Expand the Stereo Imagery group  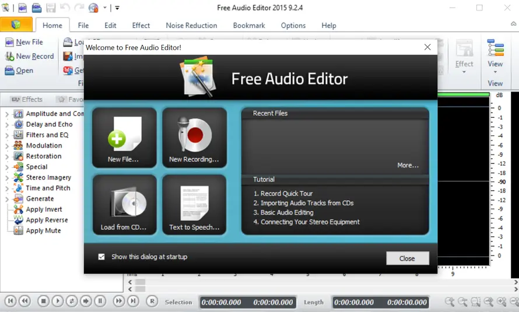(x=7, y=178)
